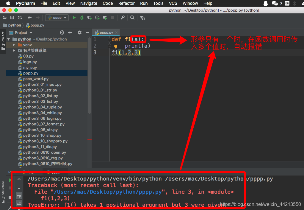Click the green Run button
This screenshot has height=210, width=304.
pyautogui.click(x=74, y=18)
